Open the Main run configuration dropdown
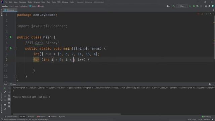Viewport: 215px width, 121px height. 182,6
